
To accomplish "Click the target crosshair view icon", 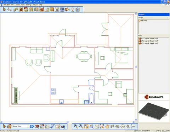I will click(x=128, y=126).
